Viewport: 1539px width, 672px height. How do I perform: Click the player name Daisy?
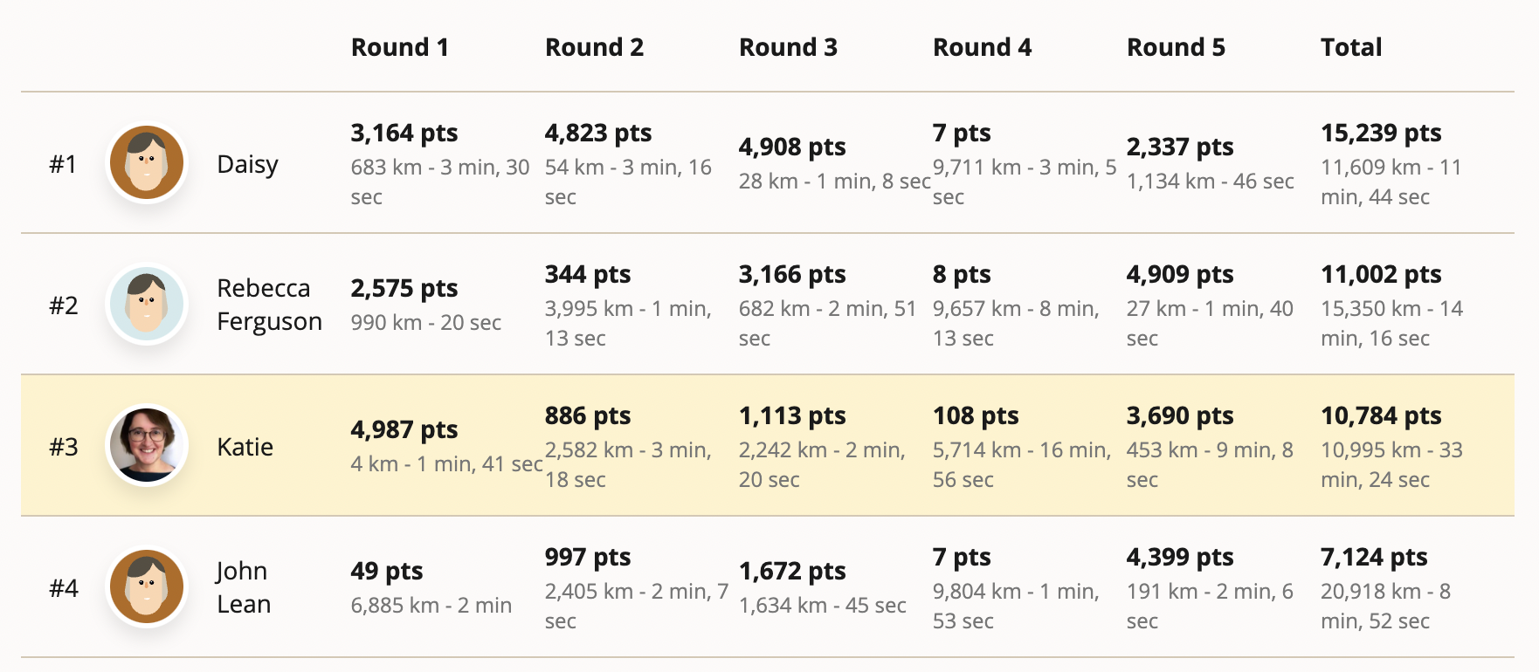coord(247,164)
